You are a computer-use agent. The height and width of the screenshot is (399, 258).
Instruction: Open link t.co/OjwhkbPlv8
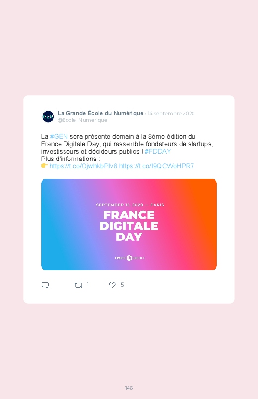point(83,166)
